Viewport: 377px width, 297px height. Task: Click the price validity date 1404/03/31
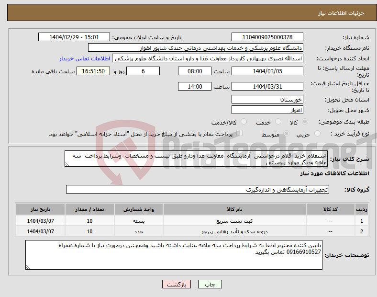267,86
